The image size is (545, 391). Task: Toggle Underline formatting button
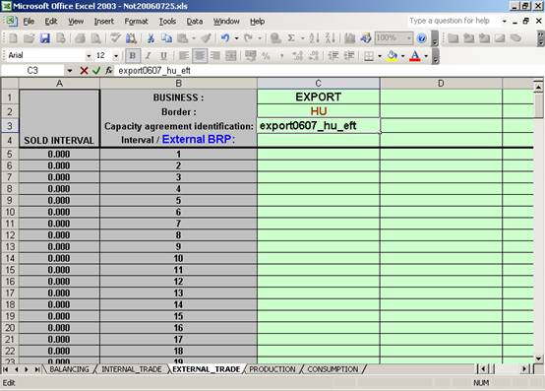click(x=163, y=56)
